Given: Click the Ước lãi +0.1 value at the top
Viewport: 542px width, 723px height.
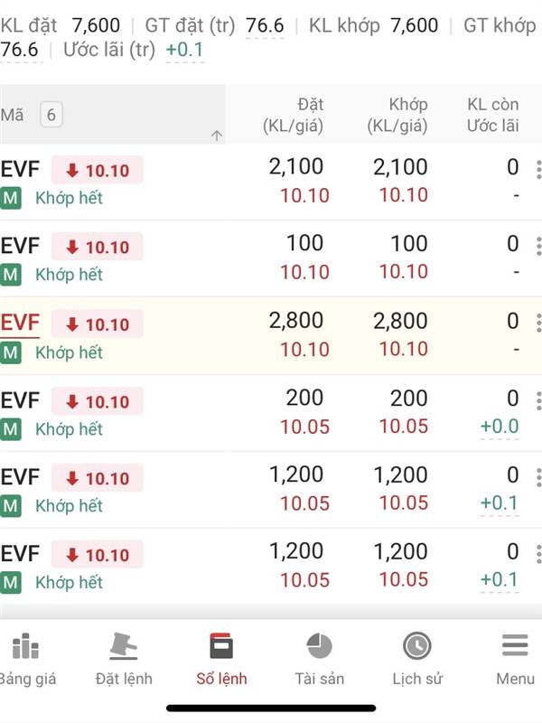Looking at the screenshot, I should [184, 50].
